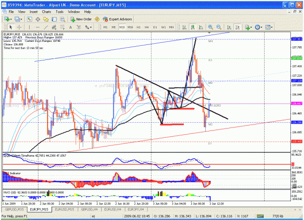Toggle Candlesticks chart display

click(x=193, y=27)
